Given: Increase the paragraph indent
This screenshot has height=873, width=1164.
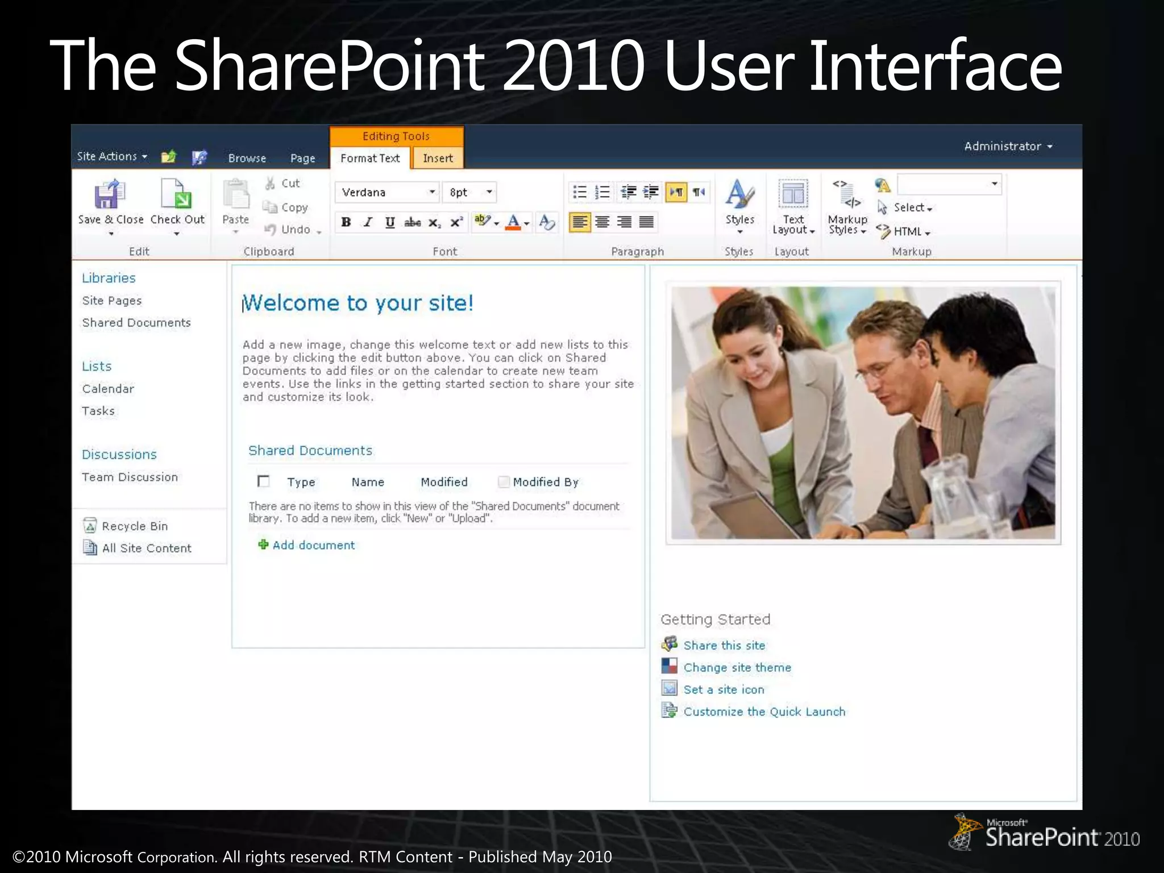Looking at the screenshot, I should point(651,192).
